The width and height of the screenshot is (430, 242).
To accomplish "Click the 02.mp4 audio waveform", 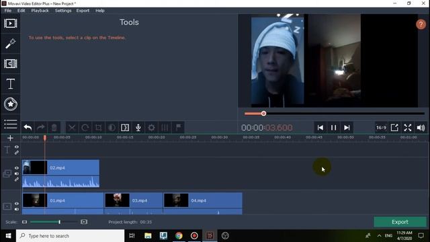I will pos(60,182).
